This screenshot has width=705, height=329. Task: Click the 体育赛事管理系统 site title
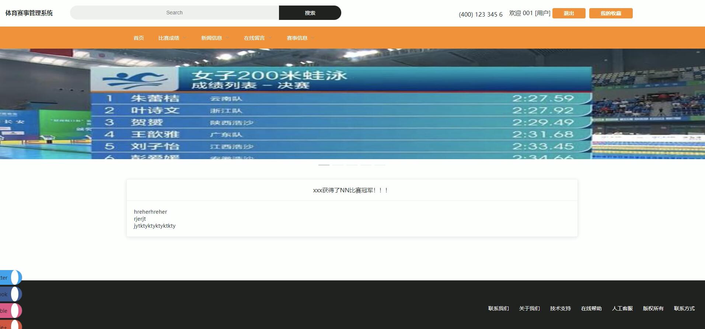click(29, 13)
